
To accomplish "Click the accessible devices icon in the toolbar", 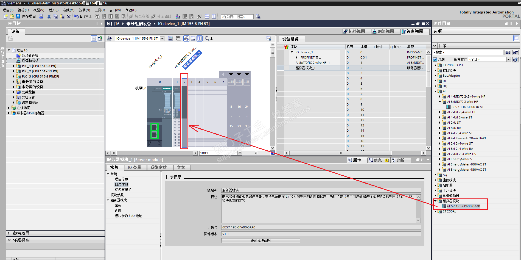I will tap(178, 16).
